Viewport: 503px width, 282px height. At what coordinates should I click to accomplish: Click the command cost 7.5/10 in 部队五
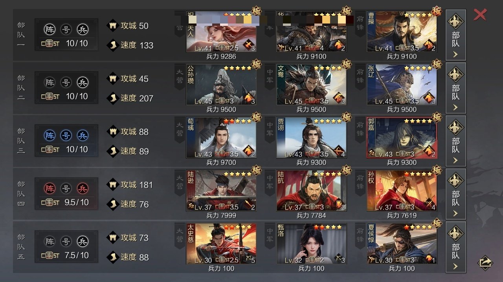point(77,255)
